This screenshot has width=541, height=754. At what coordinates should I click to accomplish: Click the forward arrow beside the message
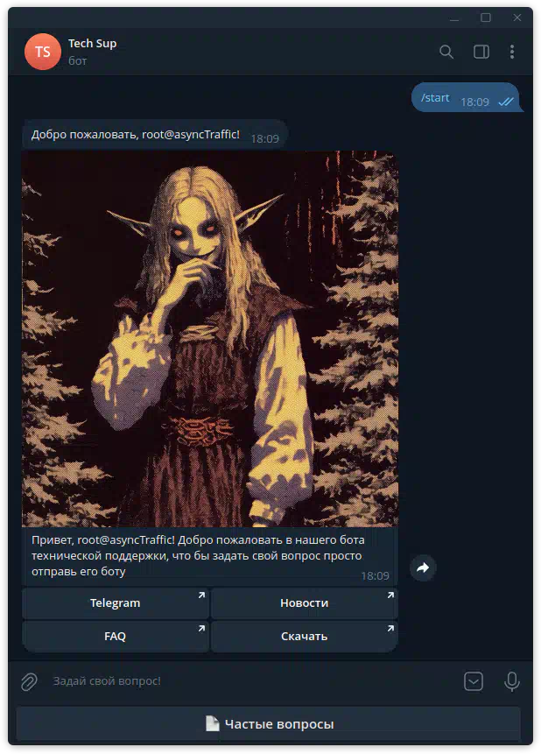(x=423, y=567)
